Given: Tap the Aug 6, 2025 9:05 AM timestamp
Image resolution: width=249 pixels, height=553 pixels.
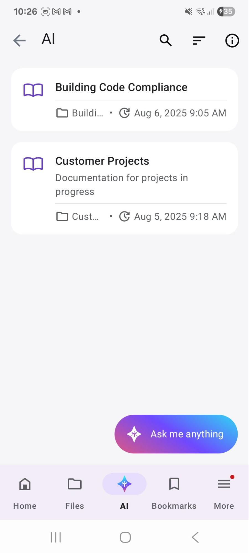Looking at the screenshot, I should pos(180,113).
